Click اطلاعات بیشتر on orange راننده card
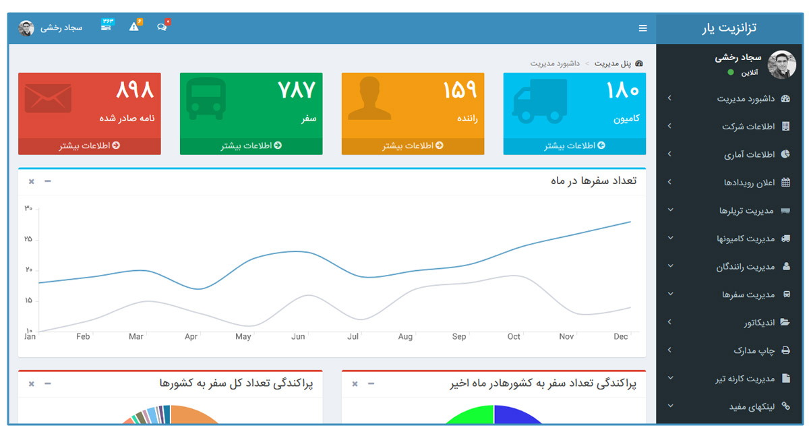The image size is (809, 438). [413, 146]
